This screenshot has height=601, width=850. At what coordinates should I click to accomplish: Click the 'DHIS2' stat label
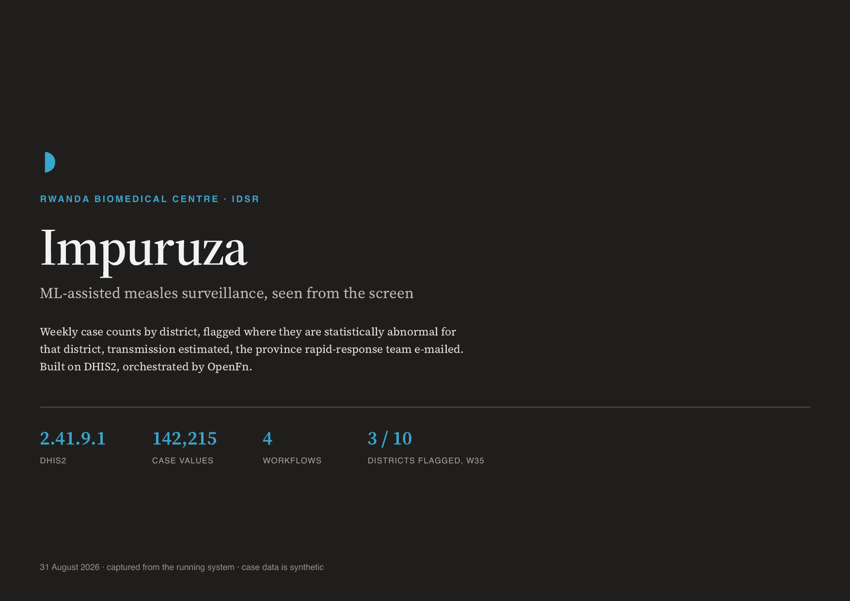53,461
